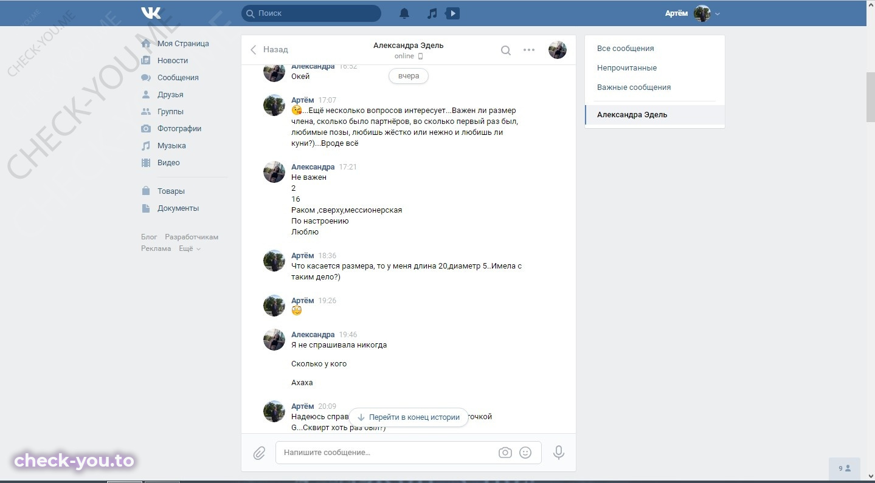Expand the Артём account dropdown arrow
The height and width of the screenshot is (483, 875).
click(718, 14)
